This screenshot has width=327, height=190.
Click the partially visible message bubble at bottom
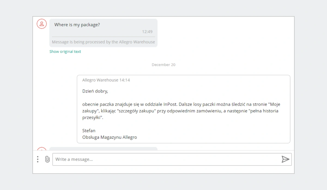tap(103, 149)
